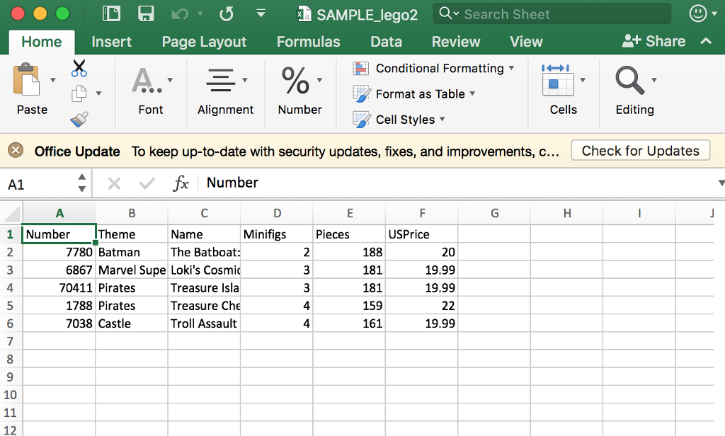Click the Undo arrow icon
The width and height of the screenshot is (725, 436).
point(180,14)
